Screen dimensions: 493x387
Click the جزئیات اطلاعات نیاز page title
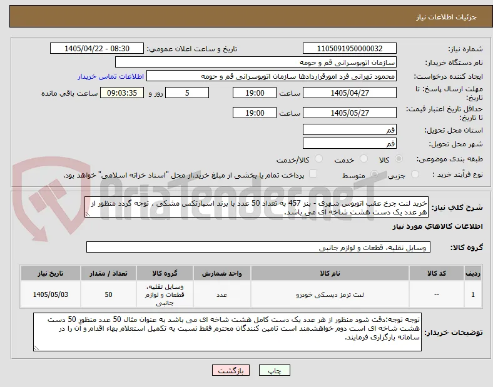pyautogui.click(x=447, y=17)
